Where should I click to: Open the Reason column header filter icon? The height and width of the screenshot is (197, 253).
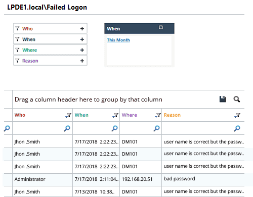pyautogui.click(x=237, y=115)
